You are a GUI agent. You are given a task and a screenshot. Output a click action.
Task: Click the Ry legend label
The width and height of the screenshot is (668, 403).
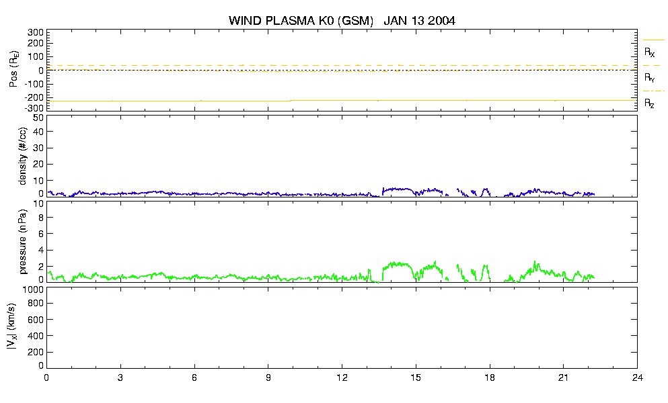tap(649, 78)
